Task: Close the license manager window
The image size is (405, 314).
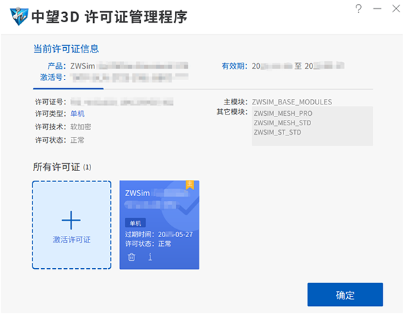Action: tap(396, 9)
